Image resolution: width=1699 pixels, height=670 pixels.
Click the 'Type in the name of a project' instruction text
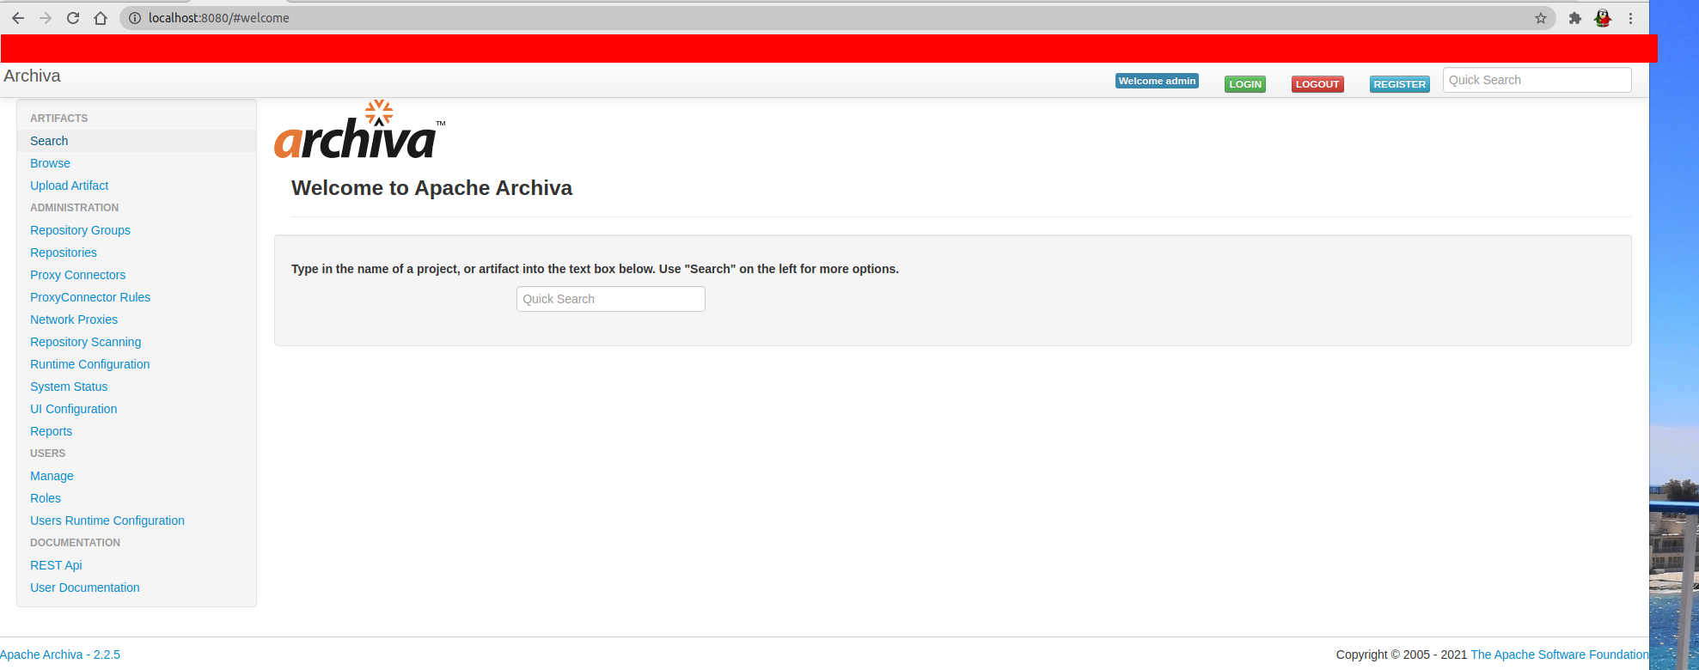(x=595, y=269)
